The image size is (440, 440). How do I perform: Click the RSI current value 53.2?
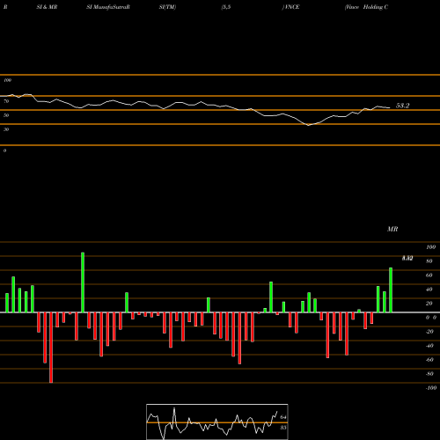(402, 106)
